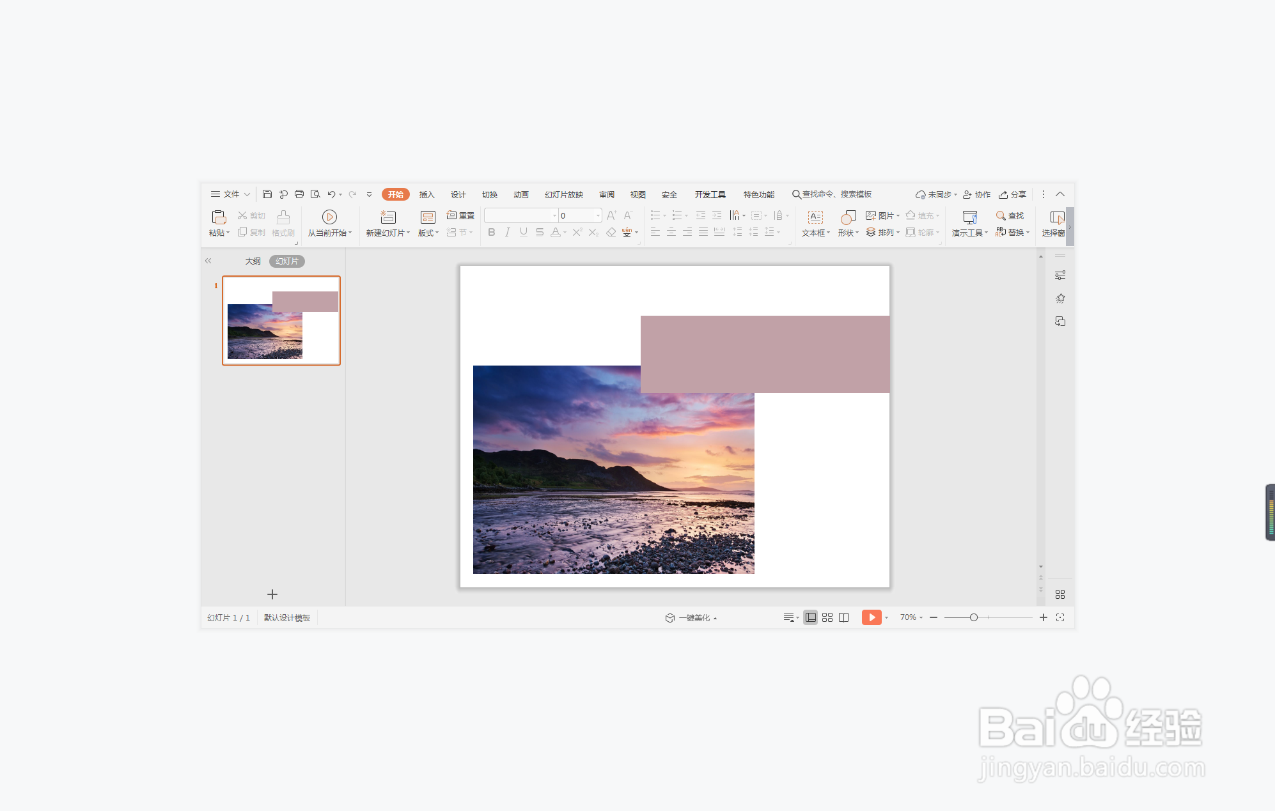Click the undo arrow
The image size is (1275, 811).
click(x=331, y=194)
